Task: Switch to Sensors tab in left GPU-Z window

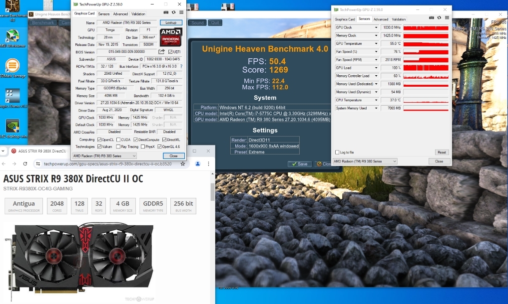Action: 104,14
